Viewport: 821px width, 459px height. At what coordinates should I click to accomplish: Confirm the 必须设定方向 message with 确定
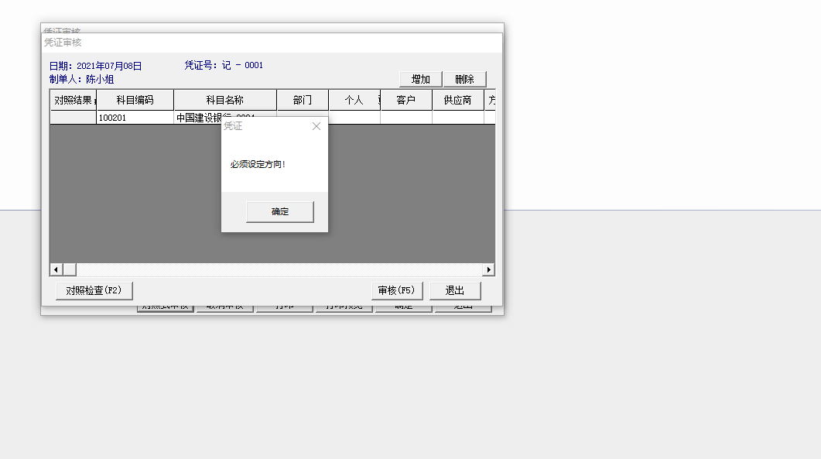[279, 211]
